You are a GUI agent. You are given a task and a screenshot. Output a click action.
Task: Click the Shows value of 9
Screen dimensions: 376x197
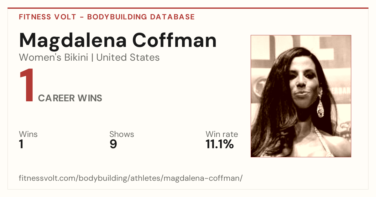(x=113, y=144)
